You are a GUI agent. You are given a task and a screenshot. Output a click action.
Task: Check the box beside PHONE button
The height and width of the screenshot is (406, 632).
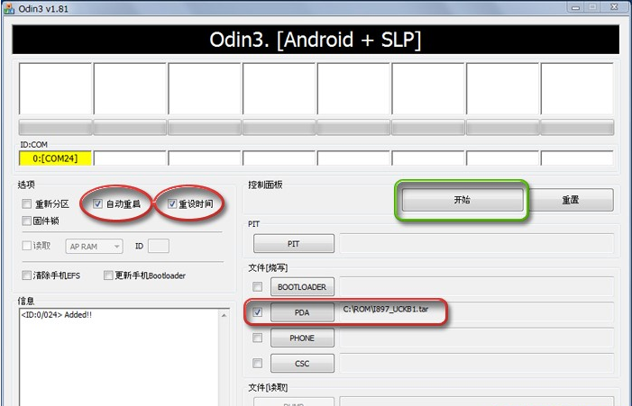coord(257,338)
